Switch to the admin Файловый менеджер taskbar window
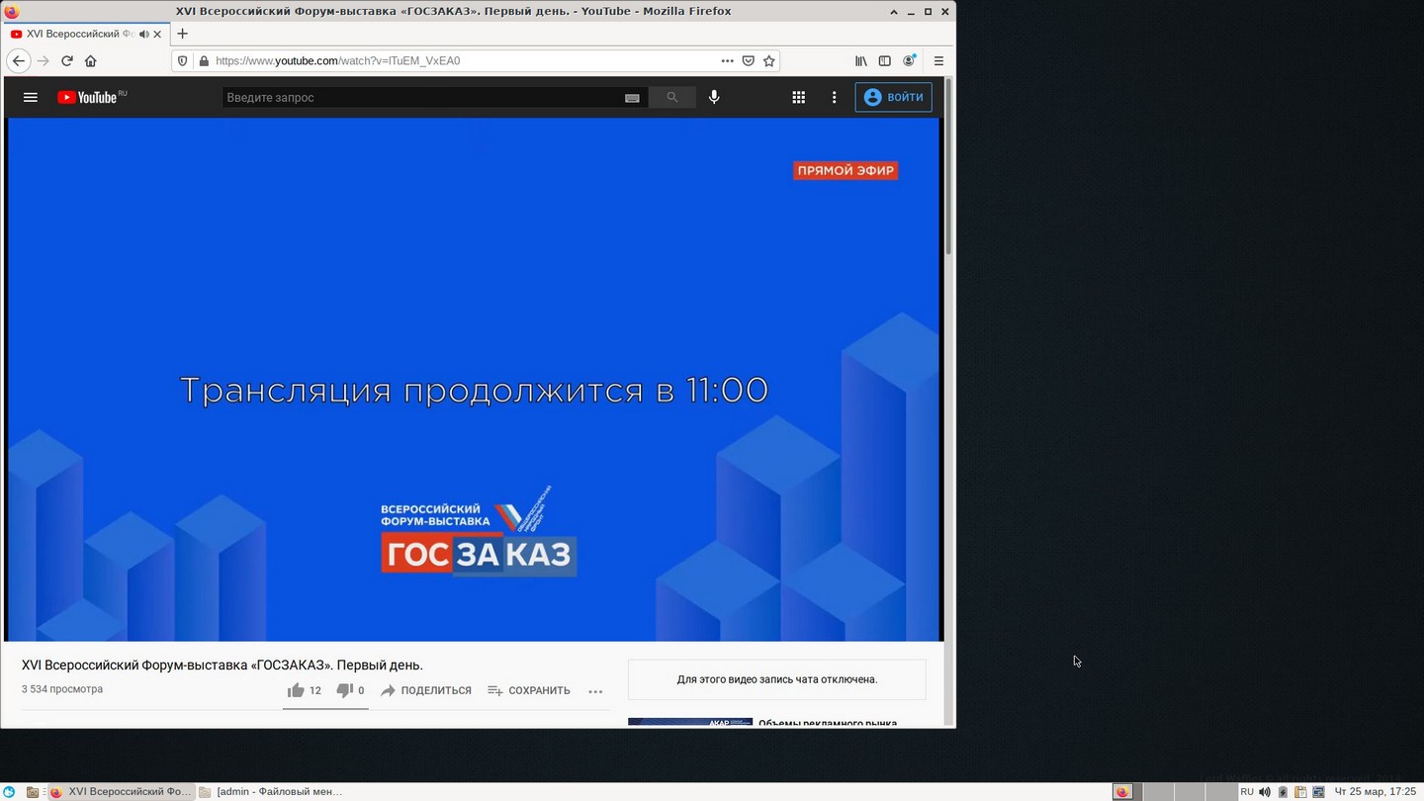The width and height of the screenshot is (1424, 801). [x=271, y=791]
